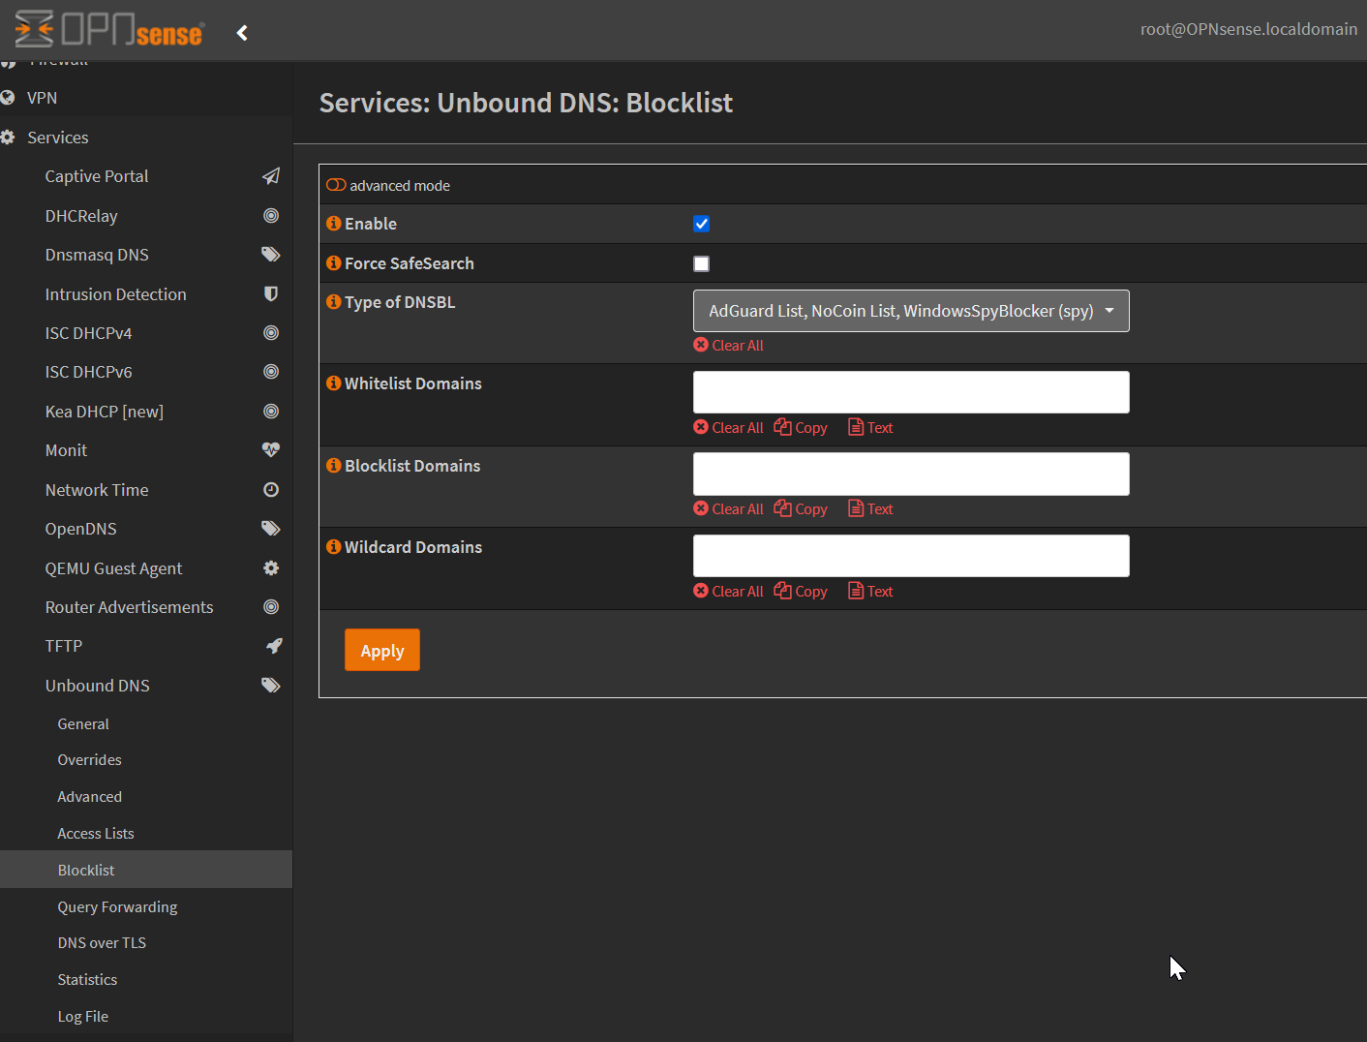Copy the Wildcard Domains entries

pyautogui.click(x=801, y=592)
